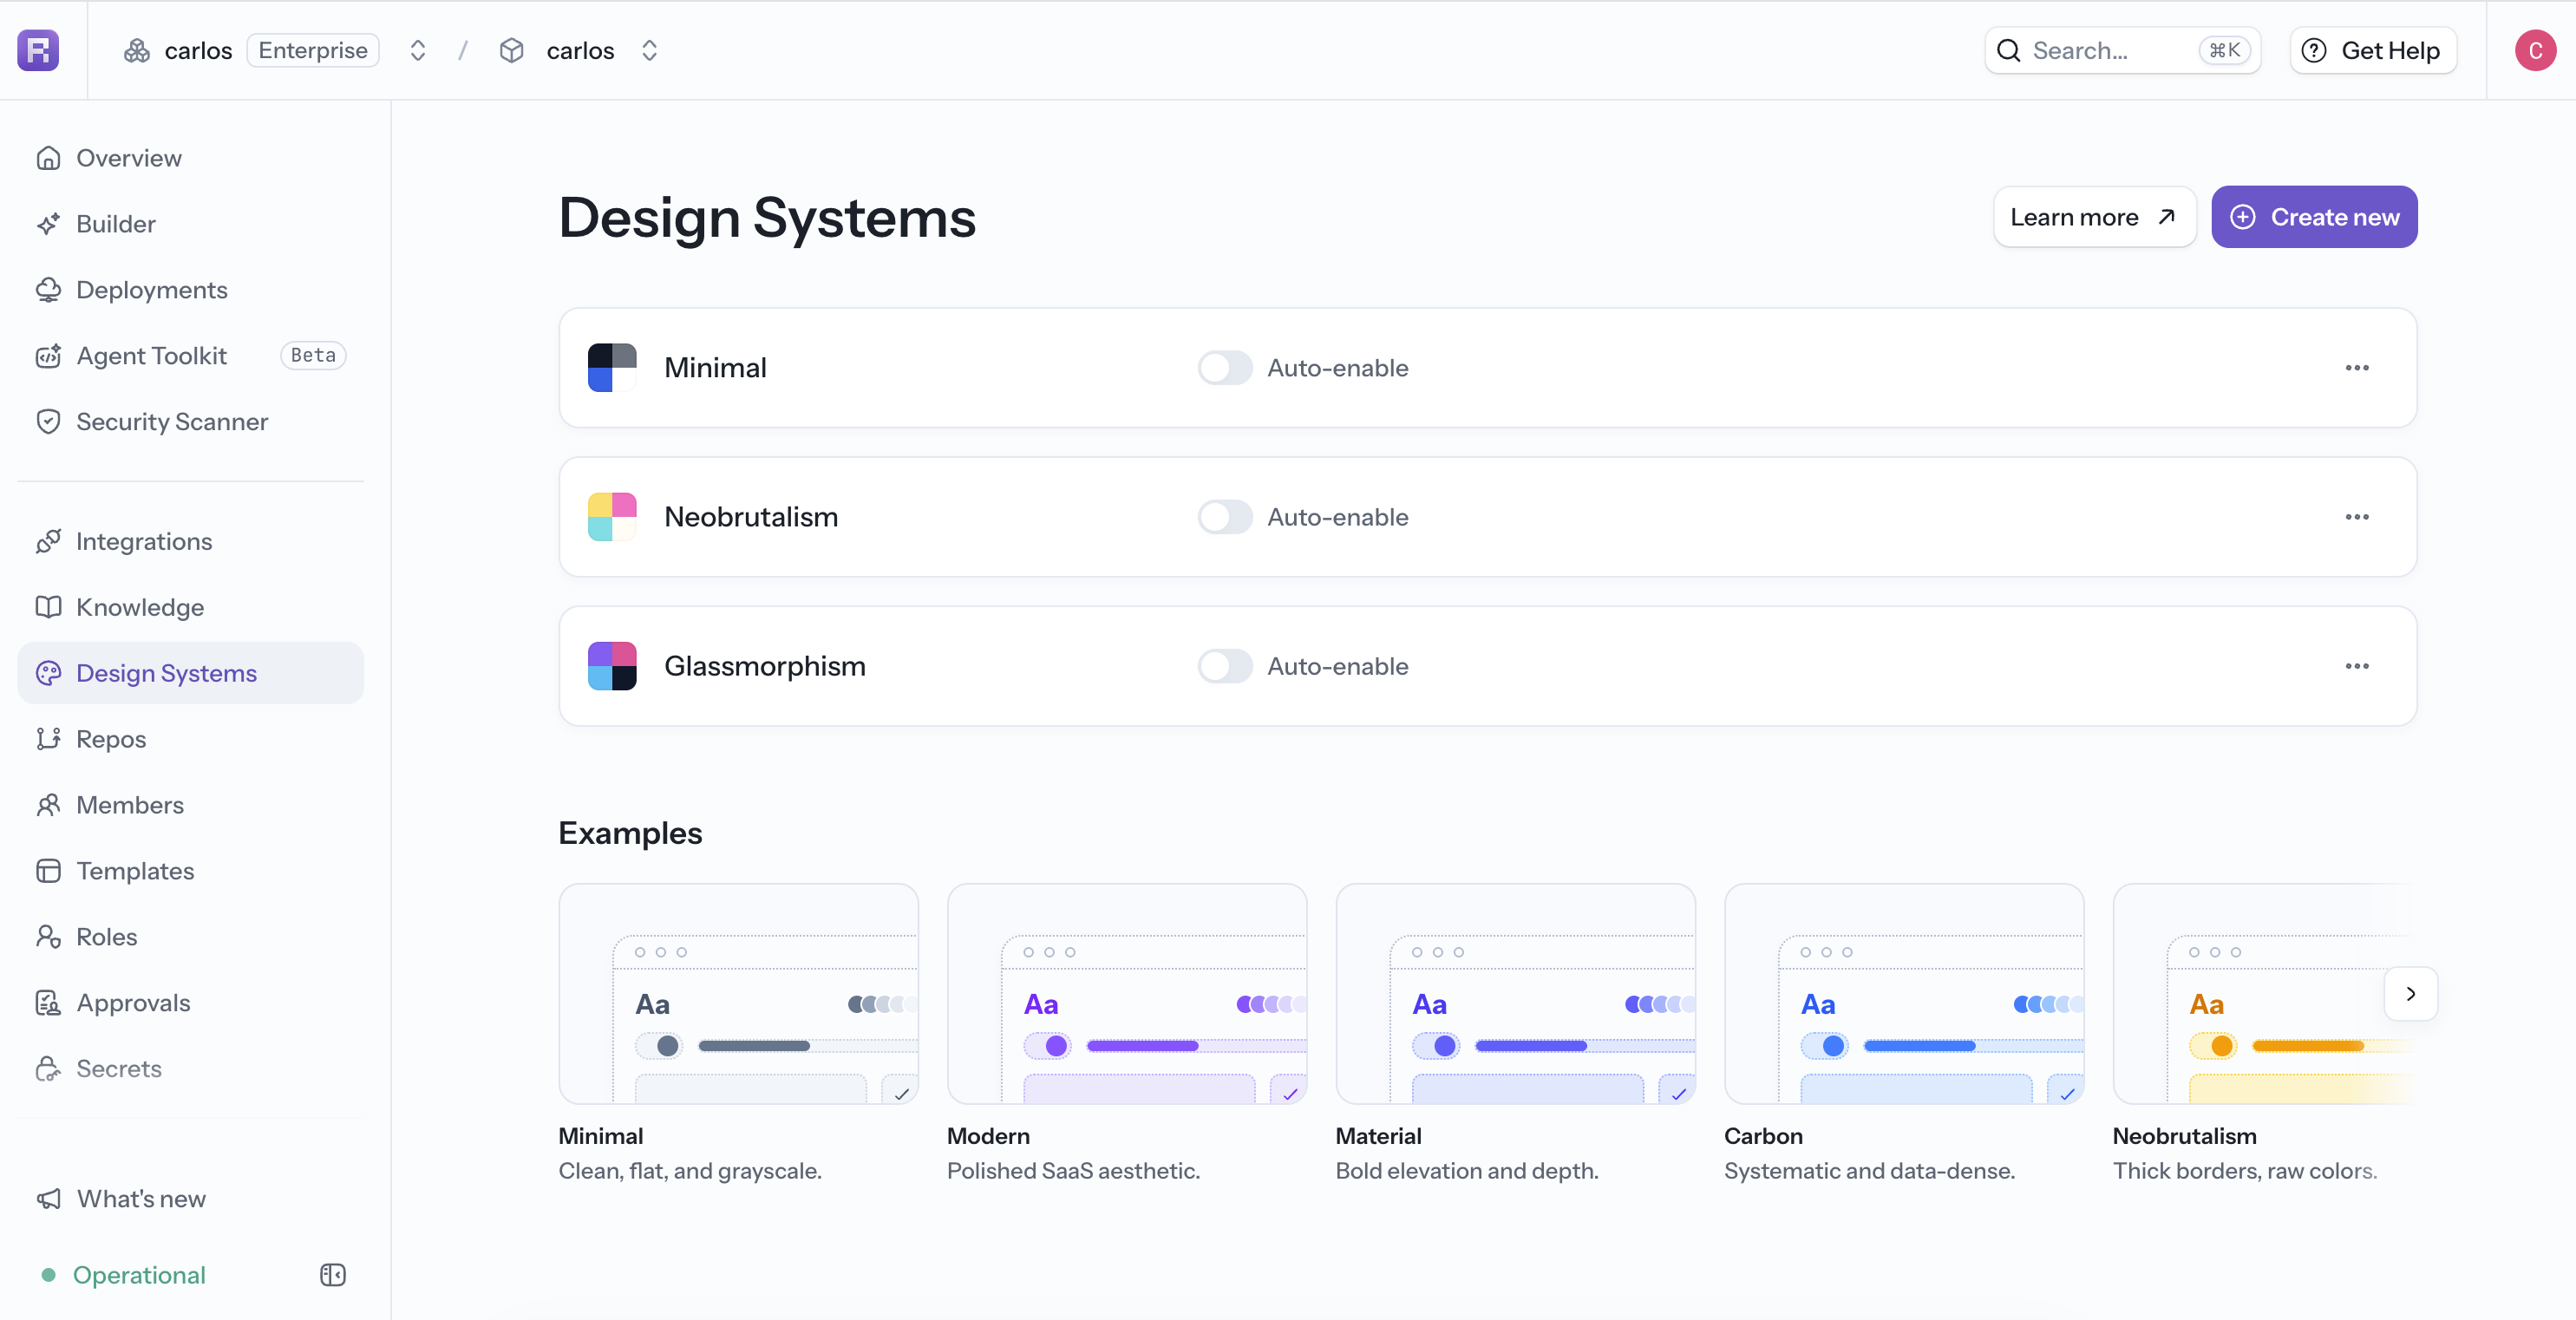Screen dimensions: 2576x1320
Task: Click the Minimal design system color icon
Action: tap(612, 368)
